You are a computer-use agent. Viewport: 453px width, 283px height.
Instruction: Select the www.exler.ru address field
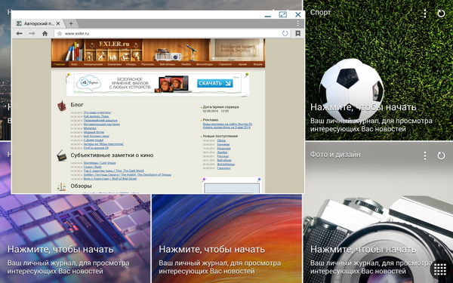(x=171, y=33)
